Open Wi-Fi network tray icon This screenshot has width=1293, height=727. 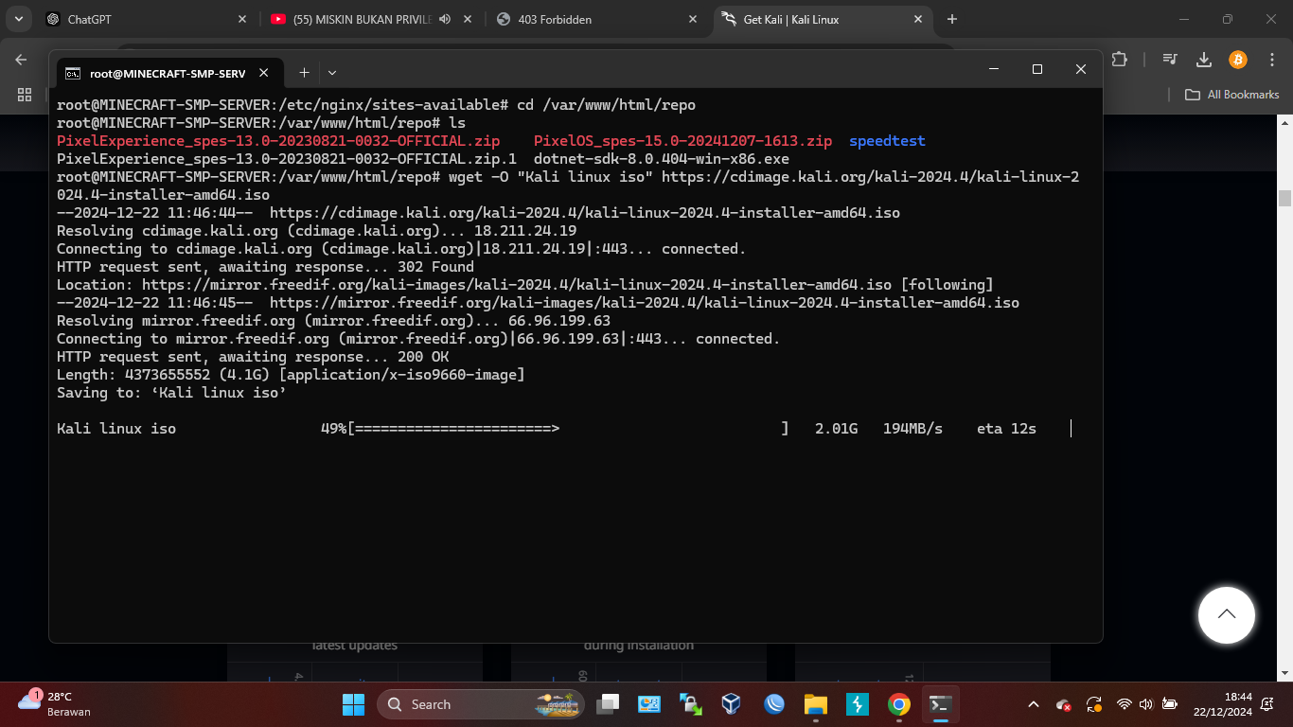pyautogui.click(x=1125, y=704)
